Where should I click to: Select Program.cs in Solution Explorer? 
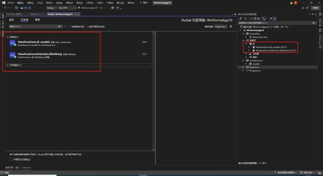click(x=255, y=71)
